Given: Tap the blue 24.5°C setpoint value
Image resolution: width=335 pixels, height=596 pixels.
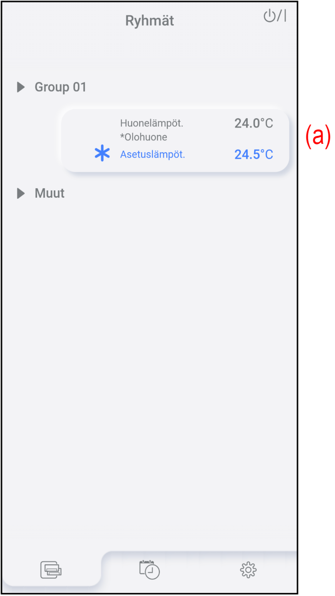Looking at the screenshot, I should 254,155.
